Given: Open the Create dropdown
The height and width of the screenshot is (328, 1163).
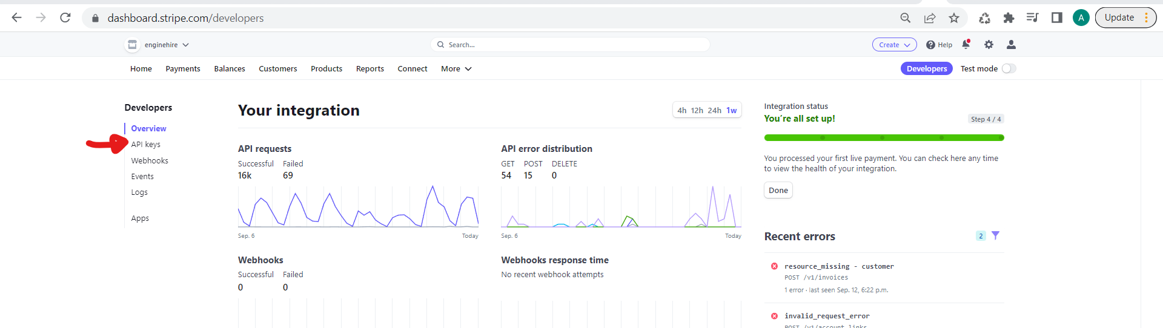Looking at the screenshot, I should click(895, 45).
